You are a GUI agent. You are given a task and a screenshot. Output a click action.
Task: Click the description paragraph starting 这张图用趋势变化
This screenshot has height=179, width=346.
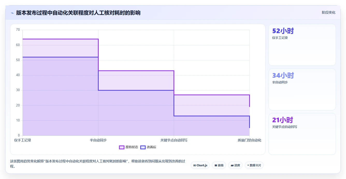coord(98,164)
